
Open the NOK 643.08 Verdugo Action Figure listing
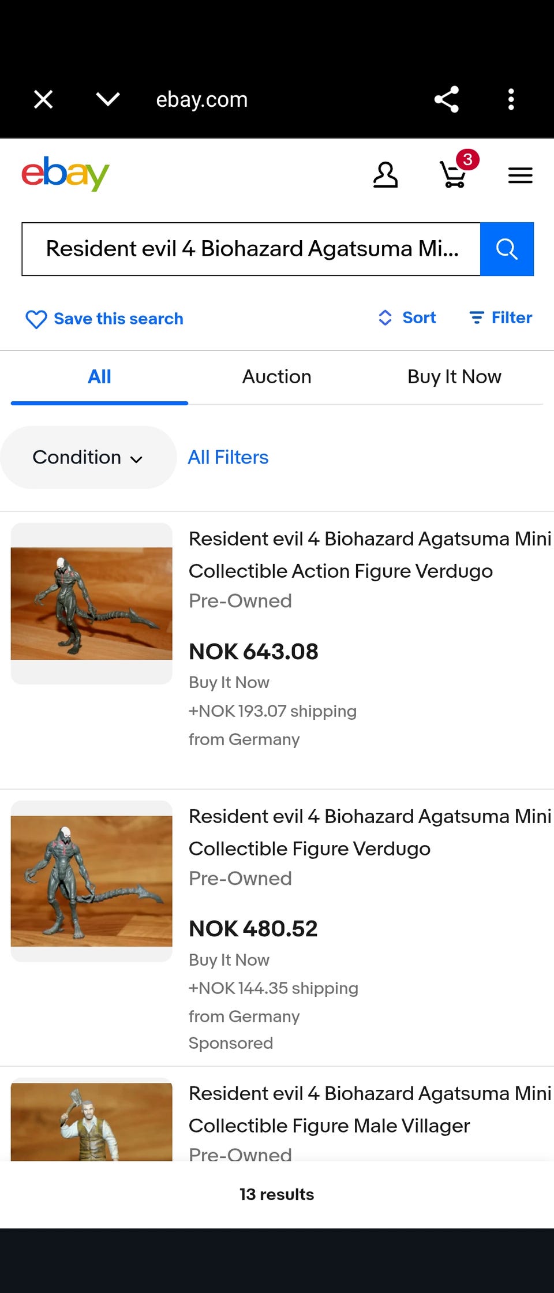(x=340, y=555)
